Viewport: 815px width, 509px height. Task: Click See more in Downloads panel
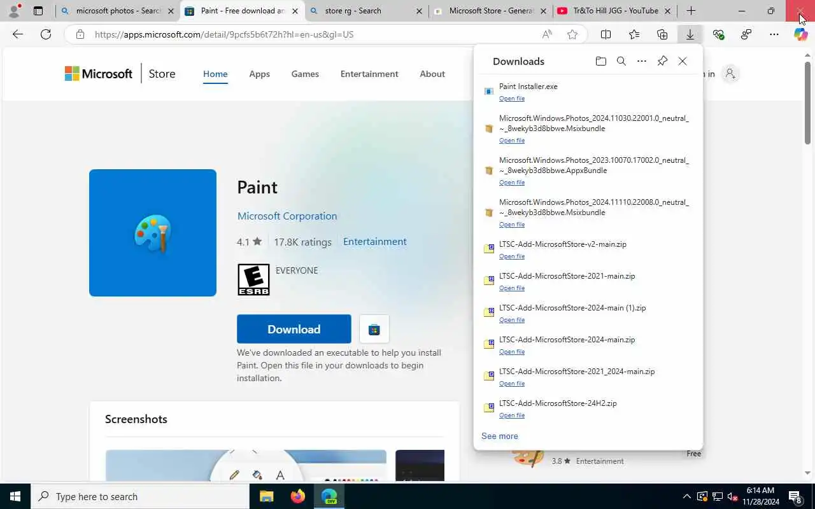click(500, 436)
